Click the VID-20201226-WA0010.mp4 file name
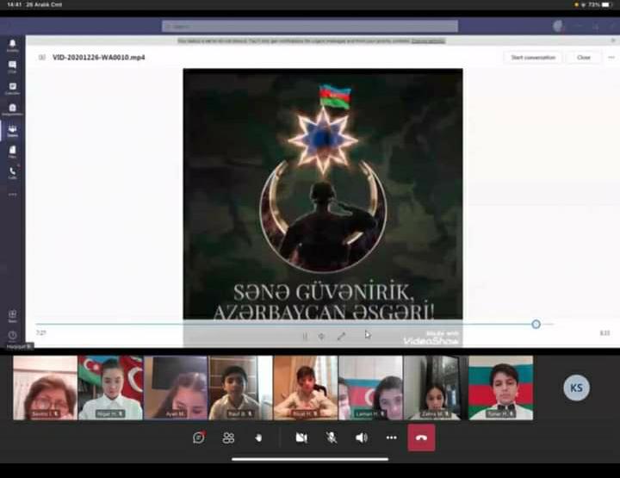The image size is (620, 478). [98, 58]
